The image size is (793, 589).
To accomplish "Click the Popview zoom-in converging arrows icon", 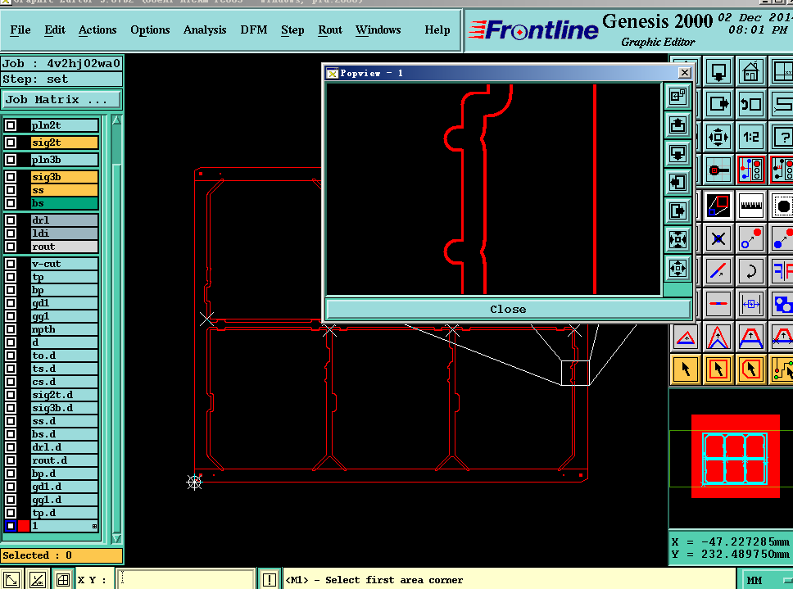I will tap(677, 239).
